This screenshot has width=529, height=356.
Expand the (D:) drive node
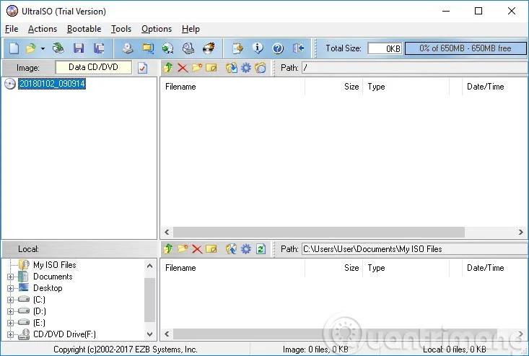[10, 311]
